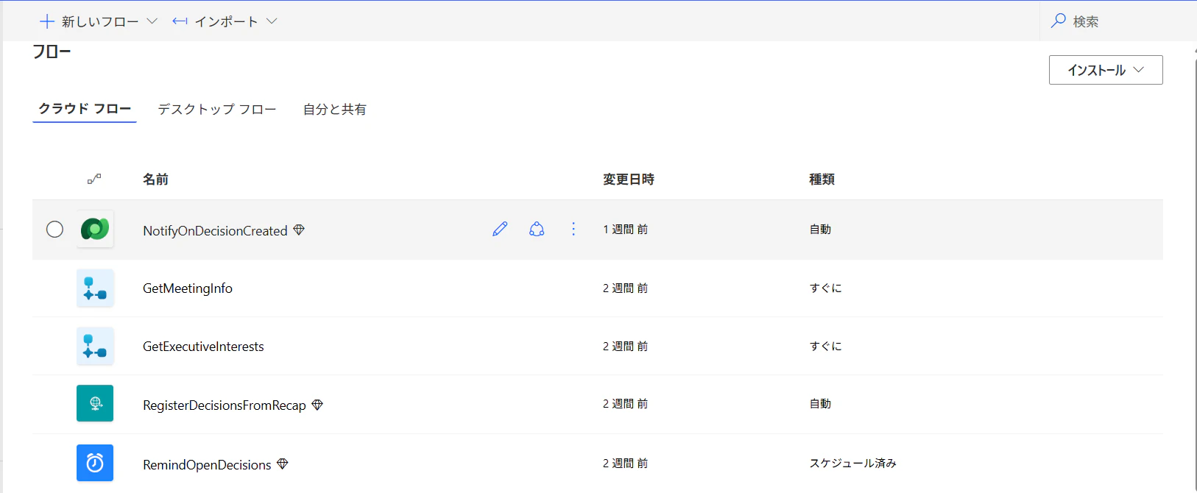Click the RemindOpenDecisions clock icon
The height and width of the screenshot is (493, 1197).
click(95, 463)
